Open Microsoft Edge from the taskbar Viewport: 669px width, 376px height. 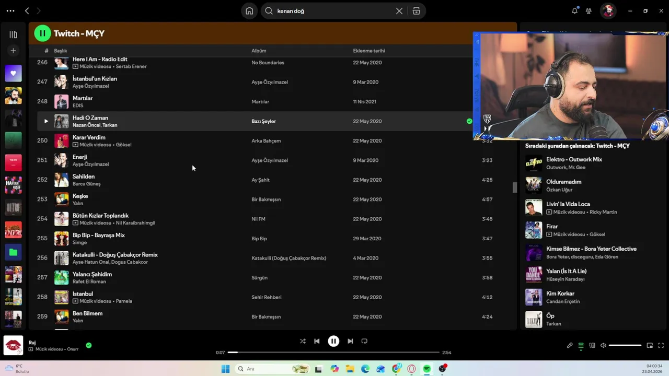point(365,369)
